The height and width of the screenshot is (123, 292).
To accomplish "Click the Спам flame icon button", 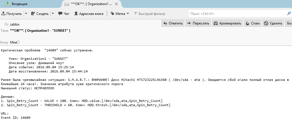I will [x=247, y=24].
